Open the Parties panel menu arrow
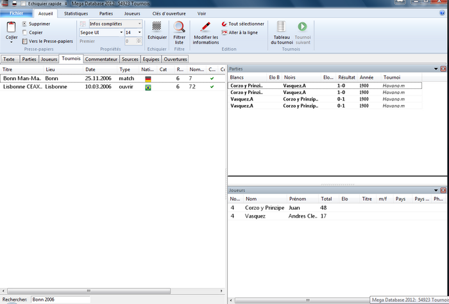This screenshot has height=304, width=449. coord(436,69)
